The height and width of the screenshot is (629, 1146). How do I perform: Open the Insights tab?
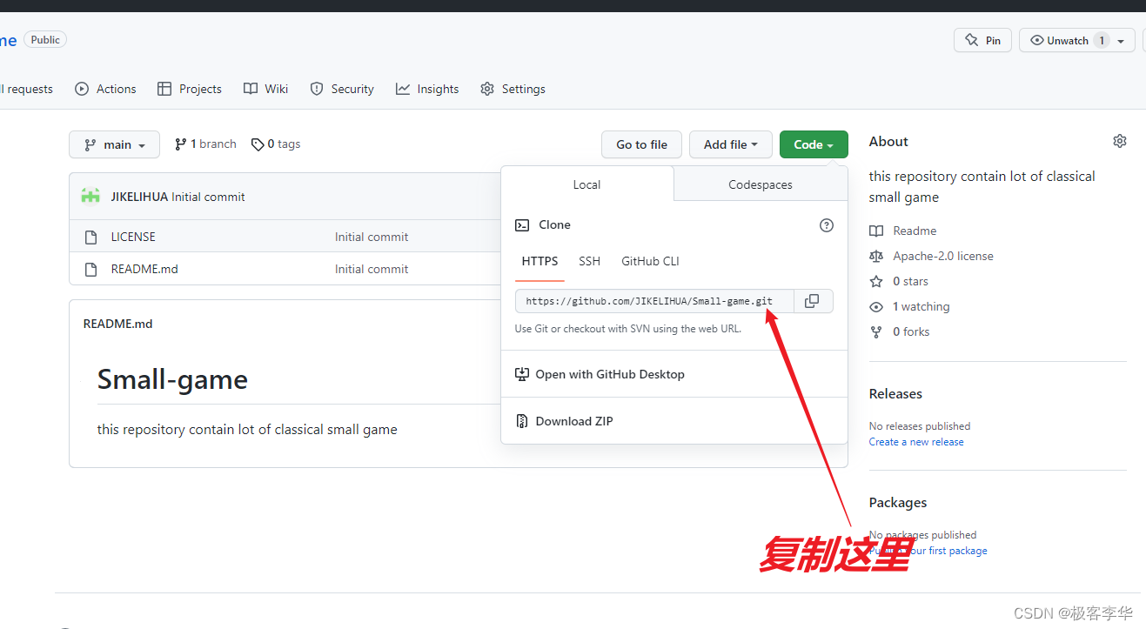[427, 89]
